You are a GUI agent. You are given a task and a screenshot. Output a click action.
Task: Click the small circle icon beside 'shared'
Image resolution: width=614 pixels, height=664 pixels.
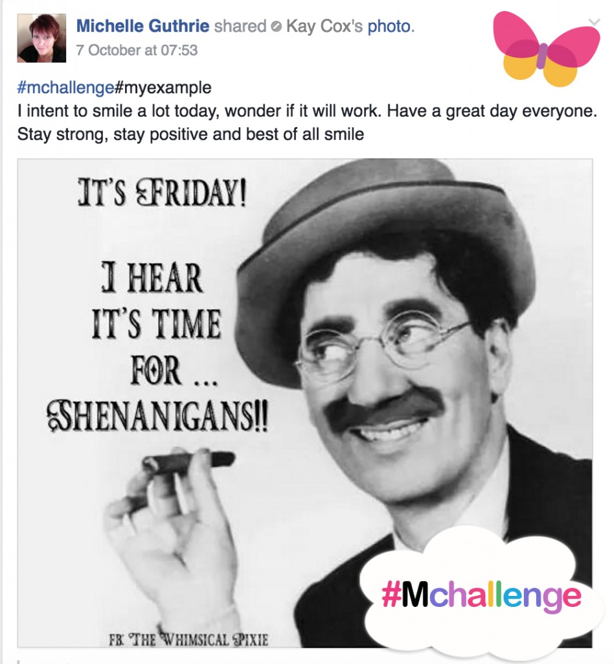click(x=275, y=27)
